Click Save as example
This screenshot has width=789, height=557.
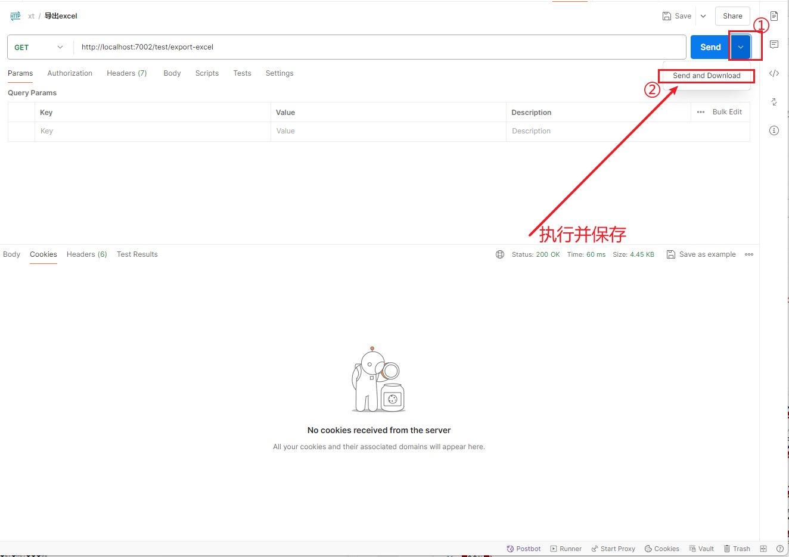(701, 254)
